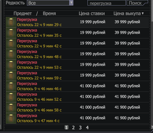Select listing ending in 22 ч 9 мин 48 с
Viewport: 153px width, 133px height.
[x=77, y=54]
